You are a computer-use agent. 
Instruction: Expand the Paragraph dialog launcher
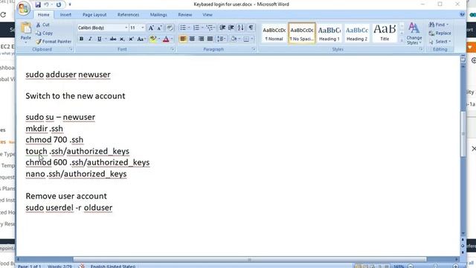click(254, 49)
